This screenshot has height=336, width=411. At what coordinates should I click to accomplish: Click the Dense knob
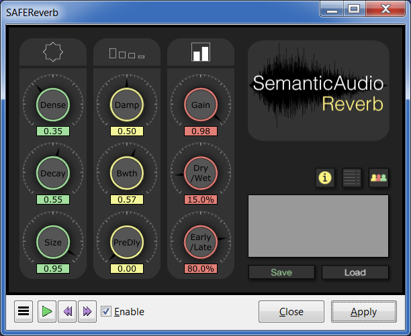(53, 105)
